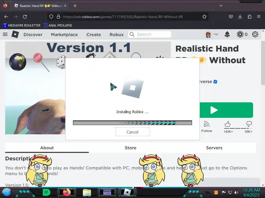265x198 pixels.
Task: Like the game with thumbs up
Action: (x=228, y=124)
